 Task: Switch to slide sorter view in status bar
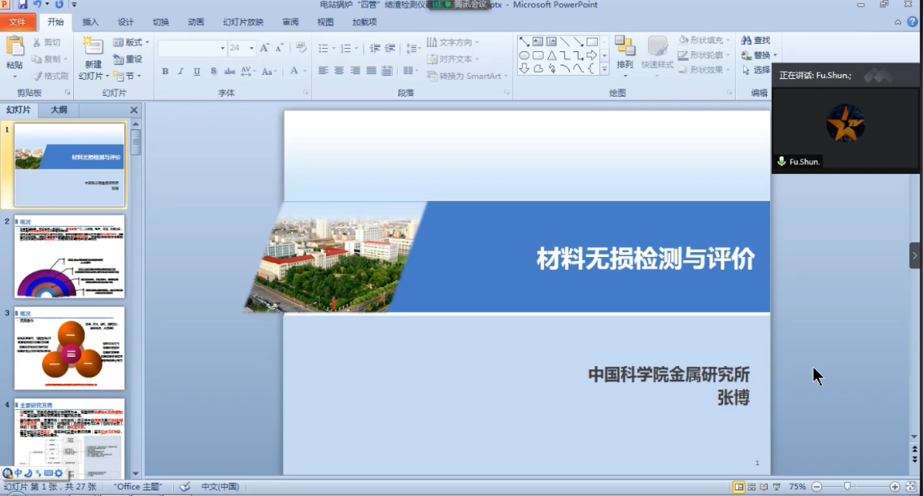click(x=752, y=487)
